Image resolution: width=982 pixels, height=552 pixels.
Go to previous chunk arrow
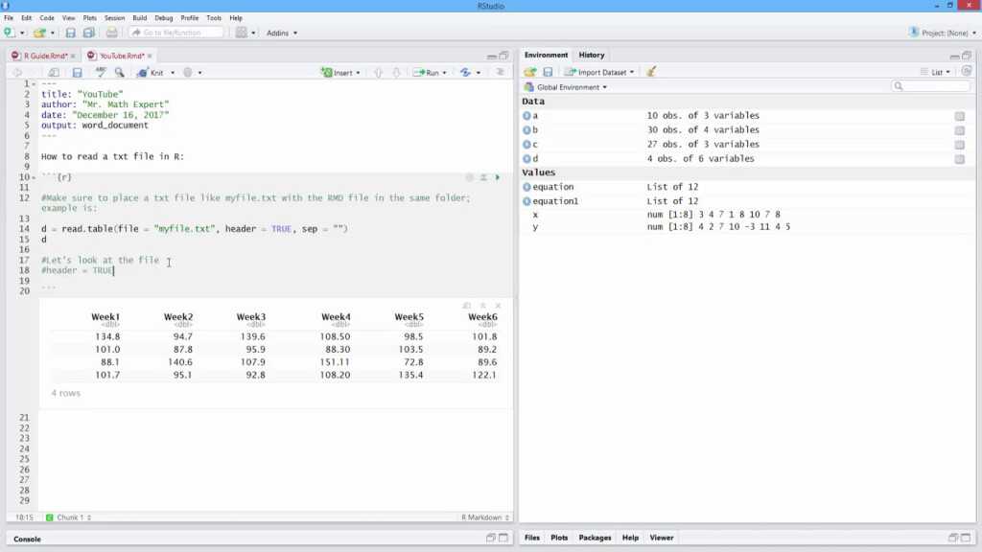point(378,73)
